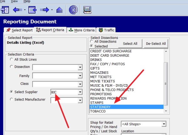Choose the Selected dissections radio option
The width and height of the screenshot is (188, 135).
click(91, 46)
